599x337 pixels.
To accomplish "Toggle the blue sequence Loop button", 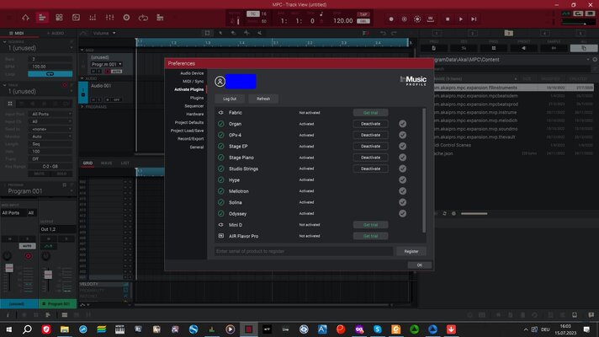I will [50, 74].
